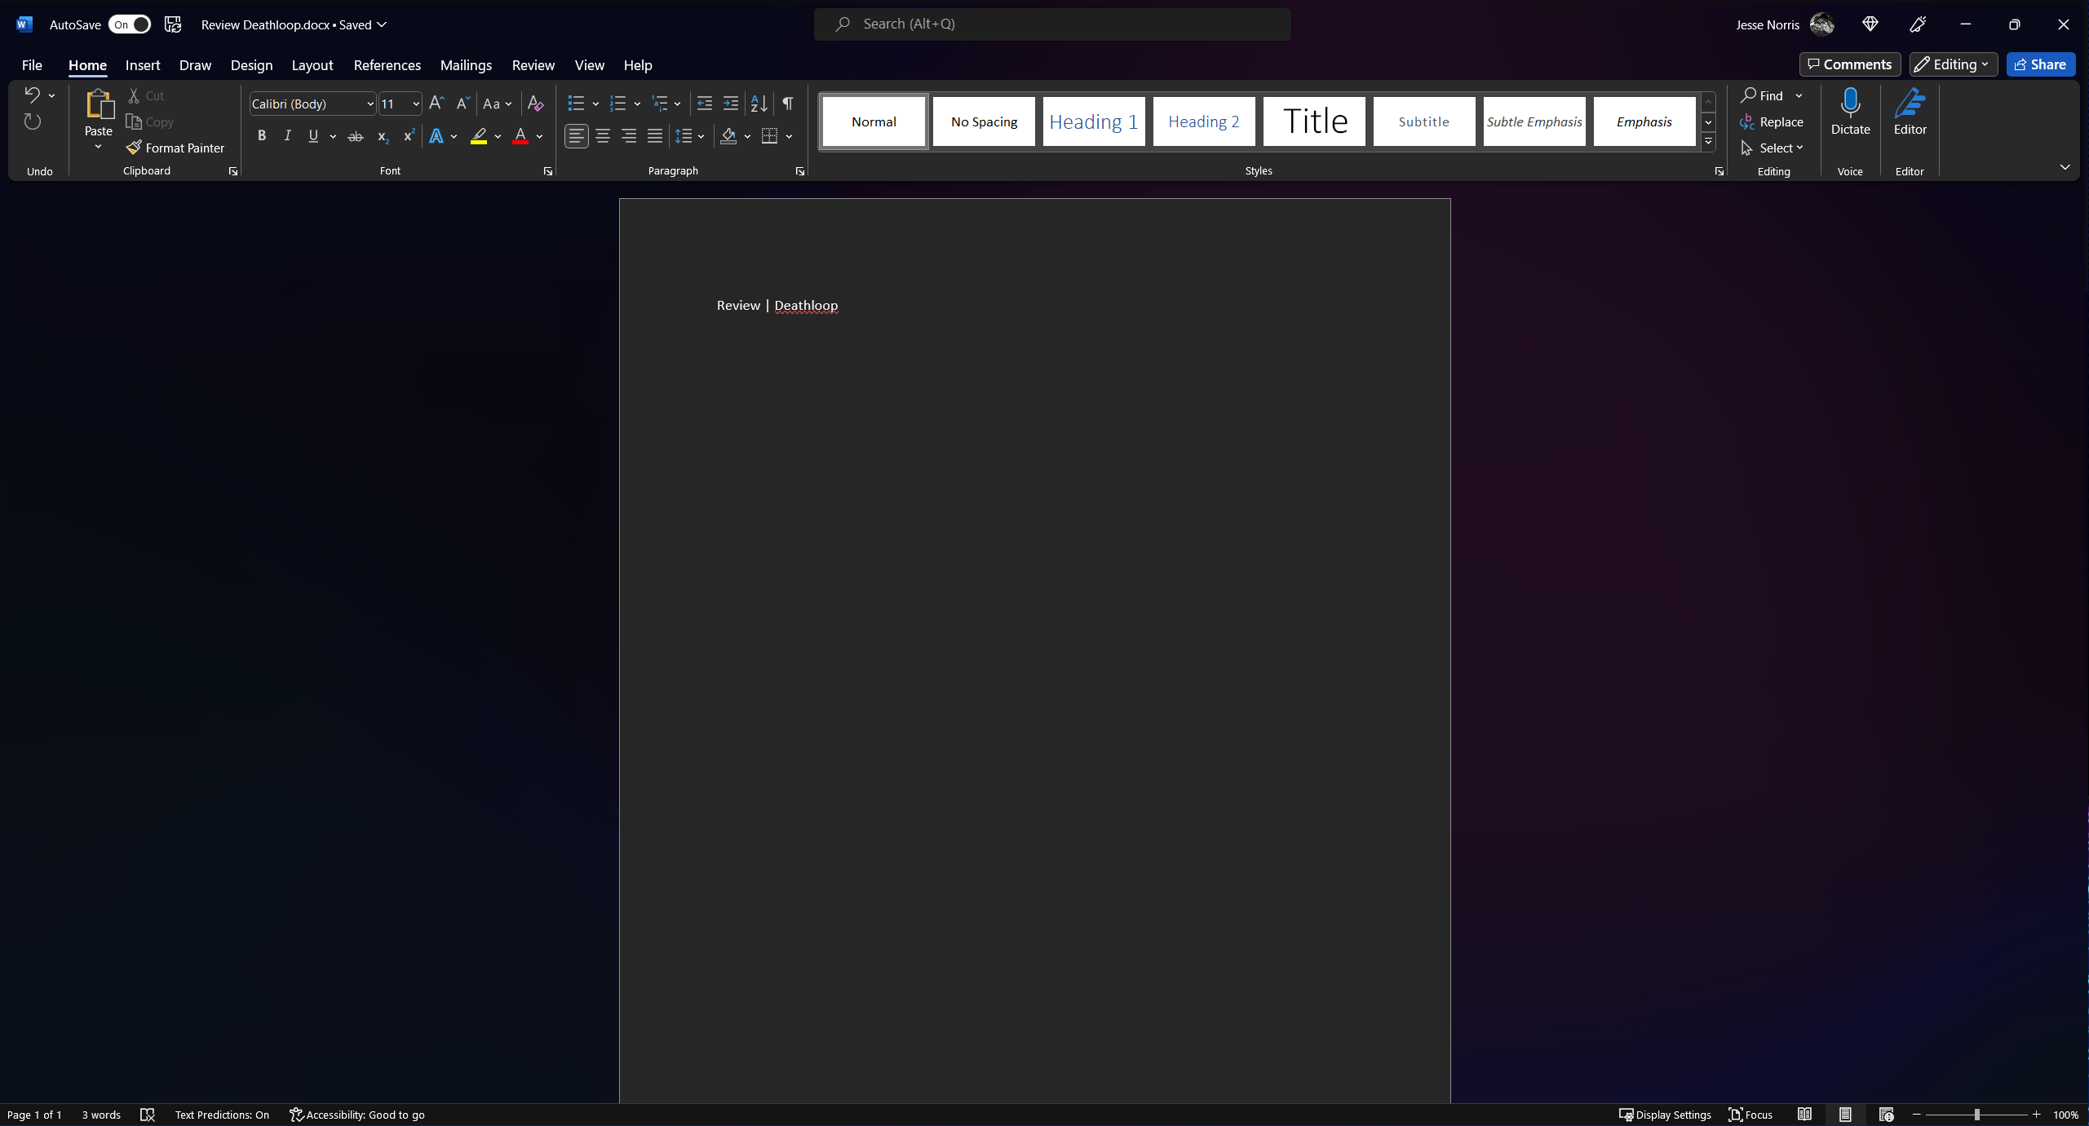This screenshot has height=1126, width=2089.
Task: Toggle Show/Hide paragraph marks
Action: [x=787, y=104]
